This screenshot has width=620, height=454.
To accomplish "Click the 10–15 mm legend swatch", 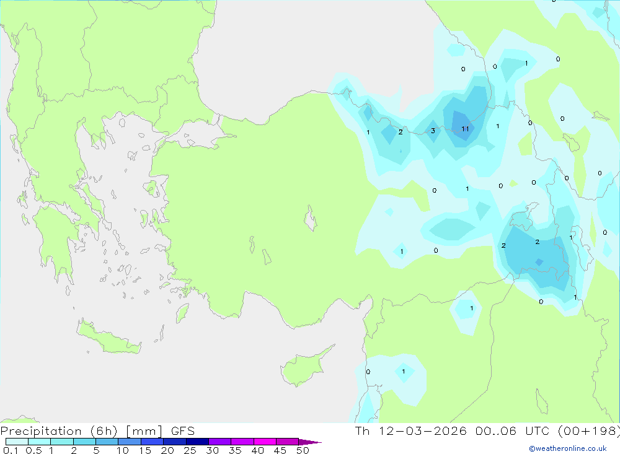I will 130,442.
